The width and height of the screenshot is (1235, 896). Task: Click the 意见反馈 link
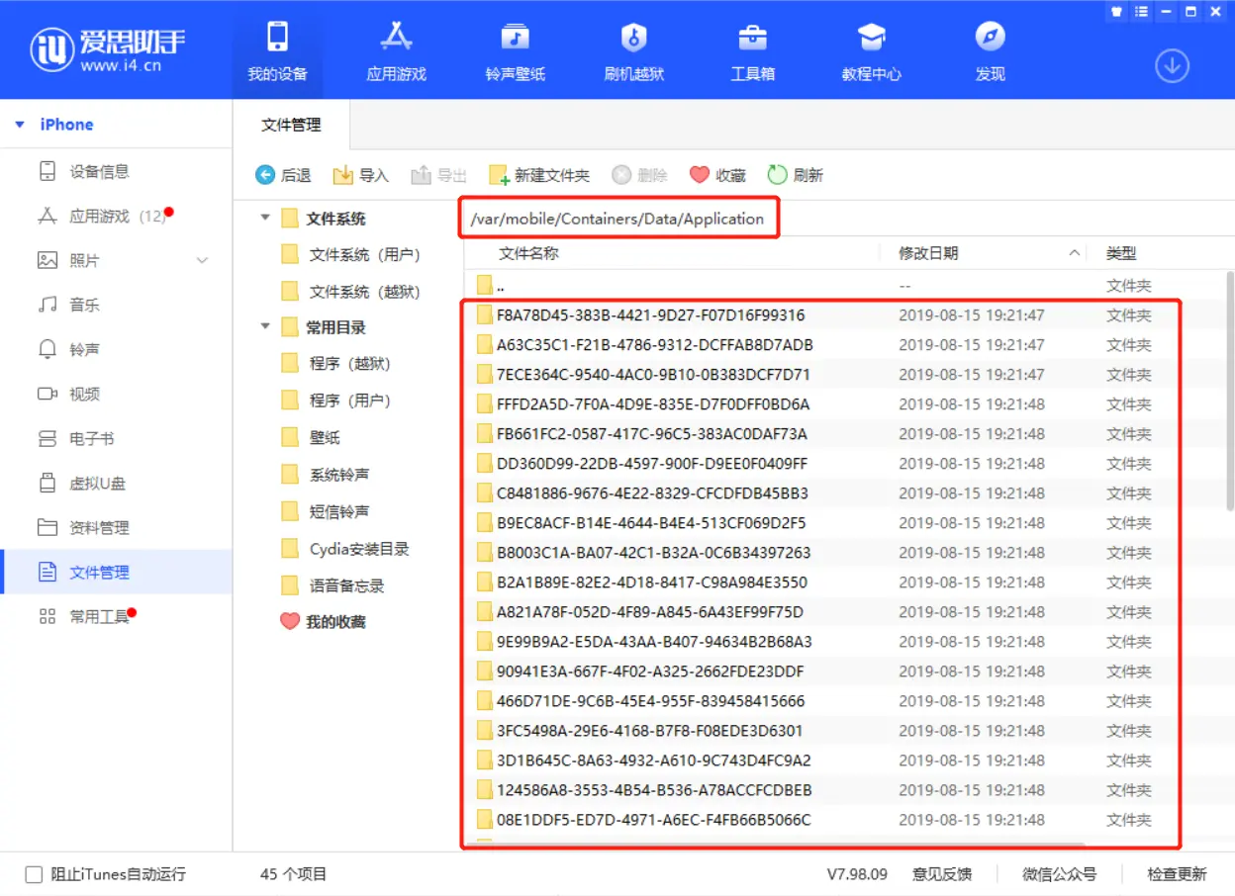(941, 874)
